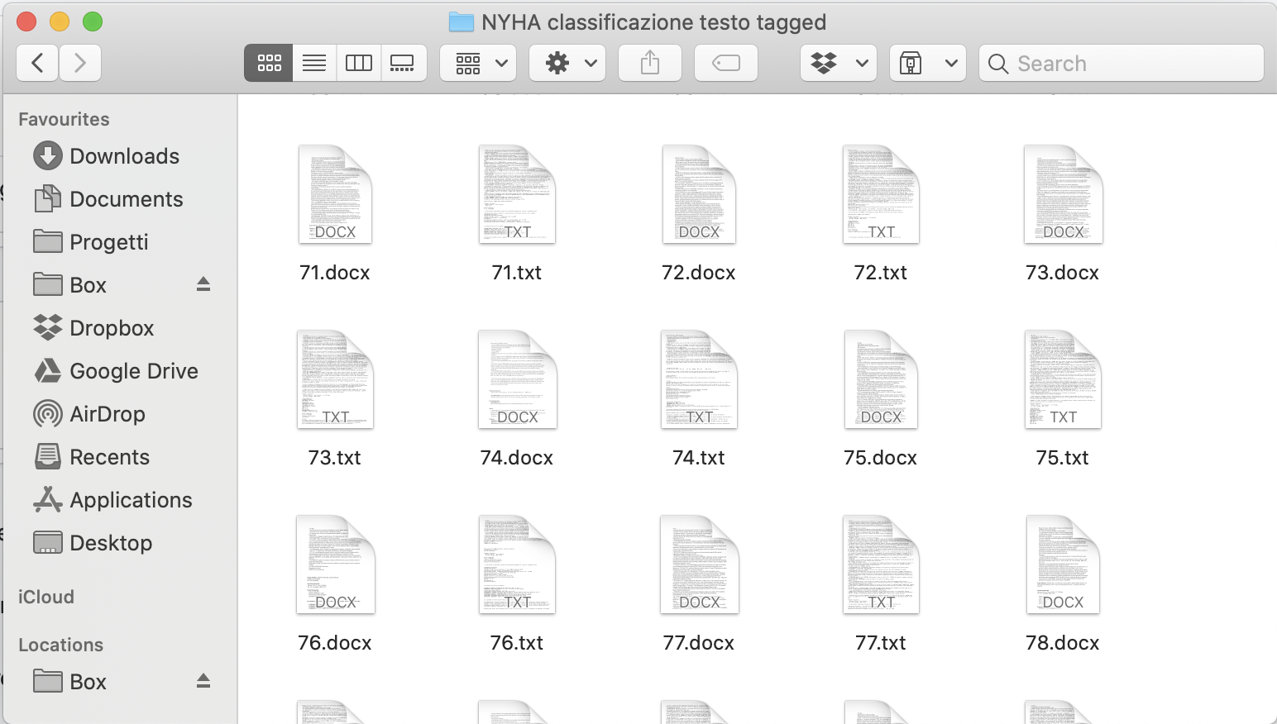Open the Downloads sidebar folder
The image size is (1277, 724).
coord(124,155)
